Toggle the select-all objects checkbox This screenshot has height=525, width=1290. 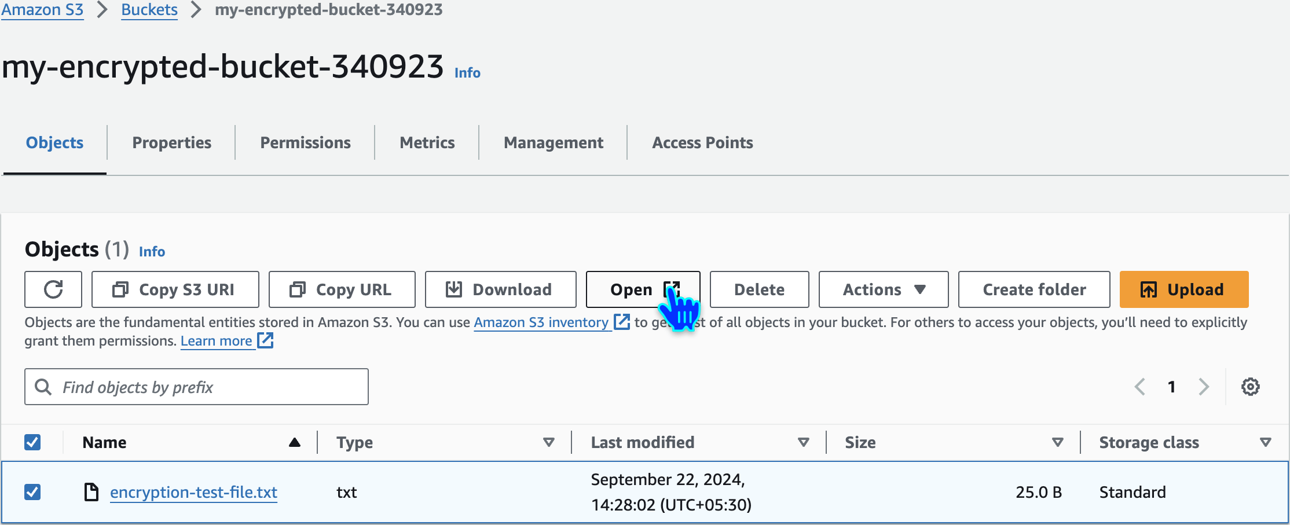32,442
